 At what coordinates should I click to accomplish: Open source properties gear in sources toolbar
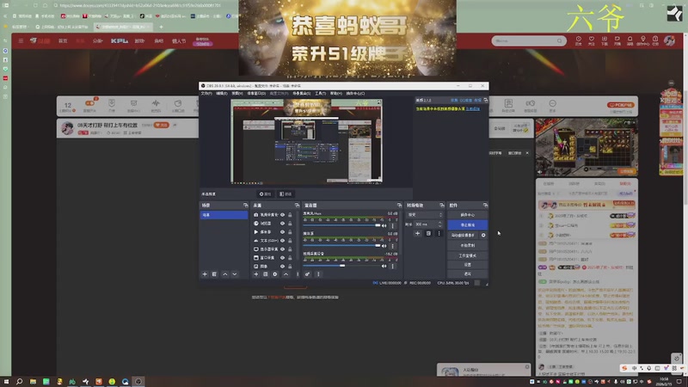click(275, 274)
